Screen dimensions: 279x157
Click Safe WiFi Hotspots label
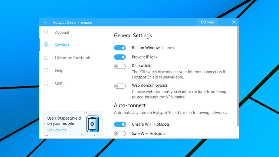click(149, 133)
